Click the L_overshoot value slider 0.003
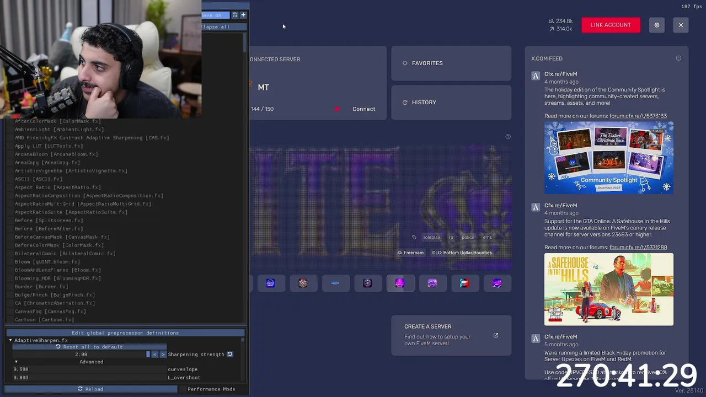706x397 pixels. pos(89,378)
